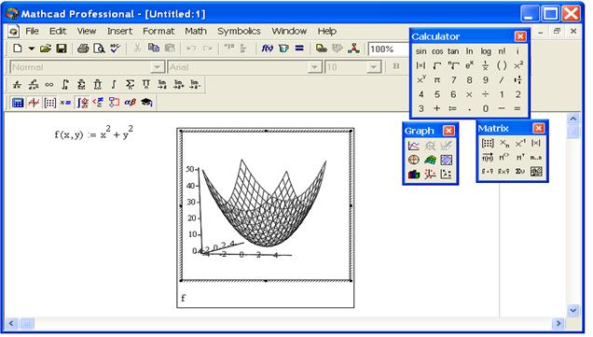Select 3D Bar Plot in the Graph palette
The width and height of the screenshot is (593, 337).
(x=414, y=175)
